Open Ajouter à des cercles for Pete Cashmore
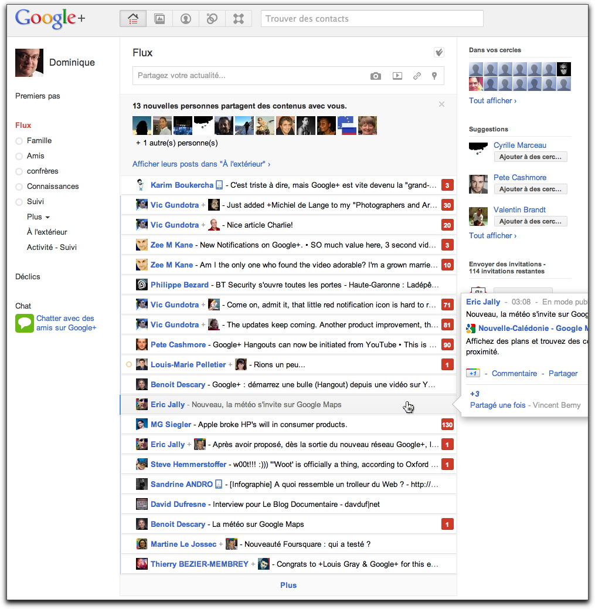This screenshot has height=609, width=595. point(530,189)
